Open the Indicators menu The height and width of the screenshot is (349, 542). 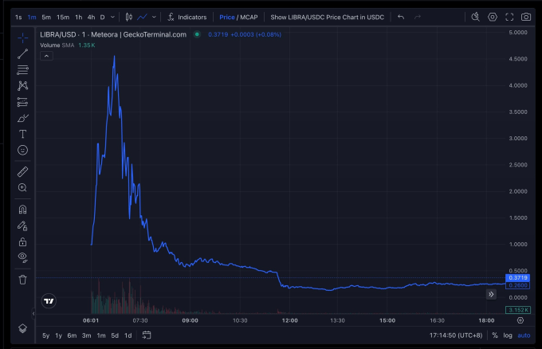(x=187, y=17)
